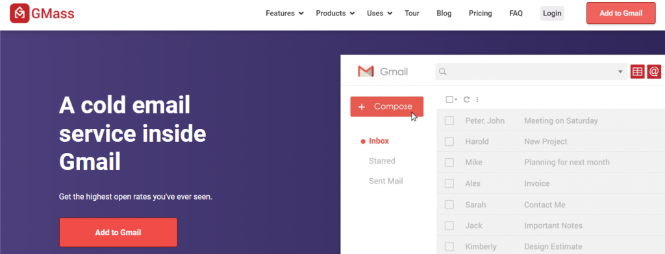665x254 pixels.
Task: Open the 'Contact Me' email
Action: (x=545, y=205)
